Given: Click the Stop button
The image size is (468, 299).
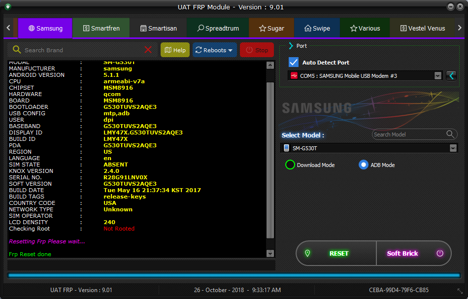Looking at the screenshot, I should tap(257, 50).
